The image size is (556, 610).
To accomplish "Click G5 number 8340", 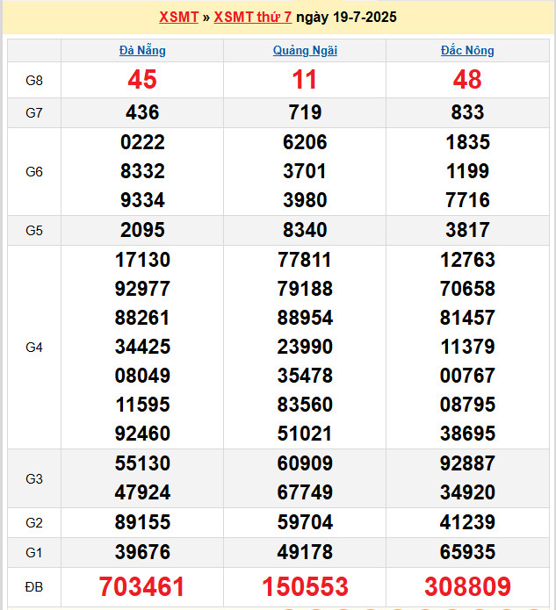I will point(305,230).
